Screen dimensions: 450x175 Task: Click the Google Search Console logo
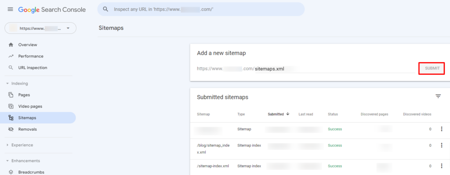[x=52, y=10]
